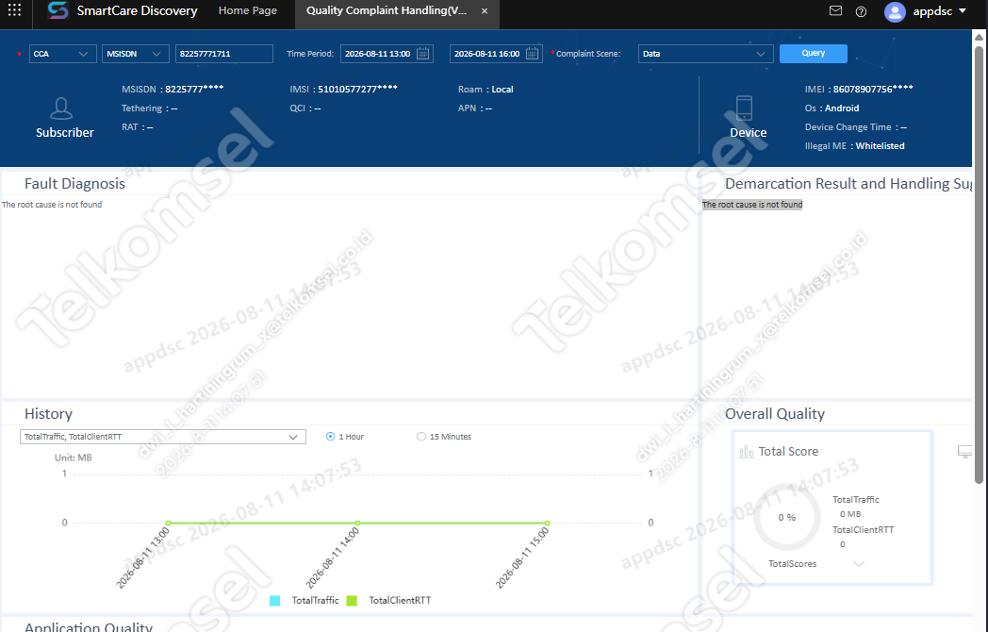Switch to the Home Page tab
This screenshot has width=988, height=632.
tap(248, 10)
